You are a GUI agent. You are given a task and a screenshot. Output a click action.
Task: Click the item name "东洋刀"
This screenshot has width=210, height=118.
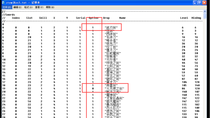(x=111, y=37)
